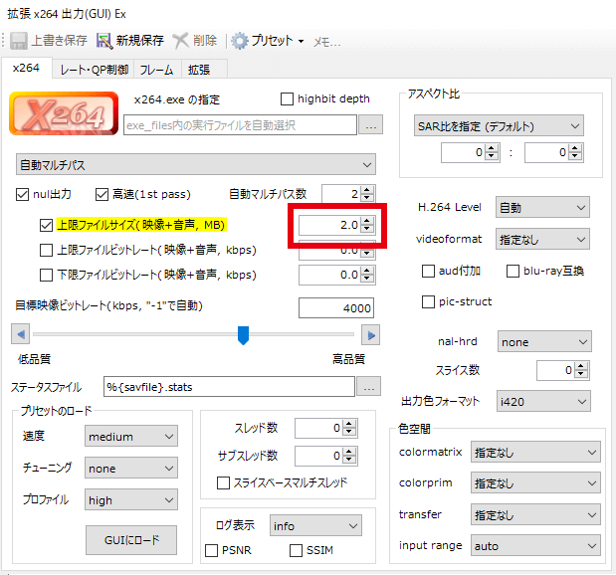This screenshot has width=616, height=575.
Task: Switch to the レート・QP制御 tab
Action: (x=94, y=70)
